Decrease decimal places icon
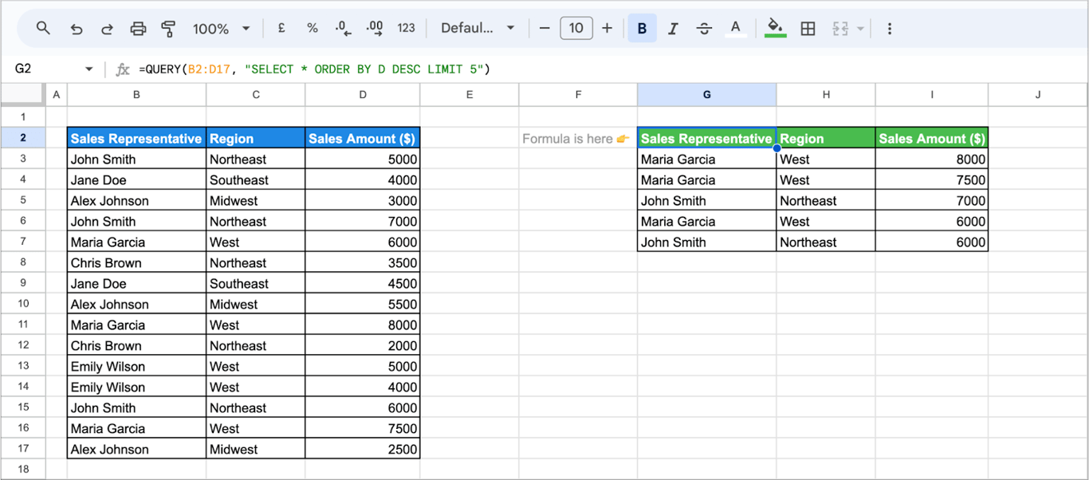The width and height of the screenshot is (1089, 480). click(344, 28)
